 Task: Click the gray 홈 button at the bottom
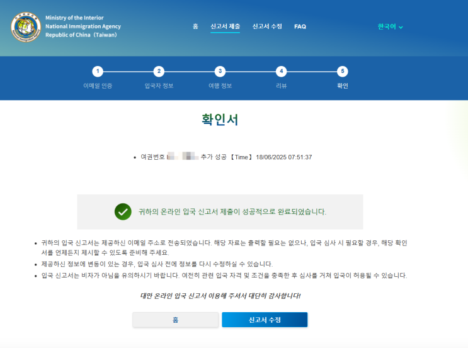(176, 320)
